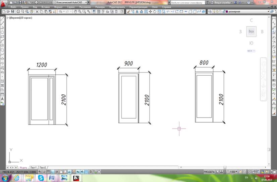Click the ViewCube С north direction
This screenshot has width=277, height=182.
(x=251, y=20)
